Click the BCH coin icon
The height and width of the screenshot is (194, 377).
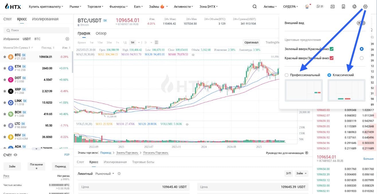pyautogui.click(x=11, y=114)
